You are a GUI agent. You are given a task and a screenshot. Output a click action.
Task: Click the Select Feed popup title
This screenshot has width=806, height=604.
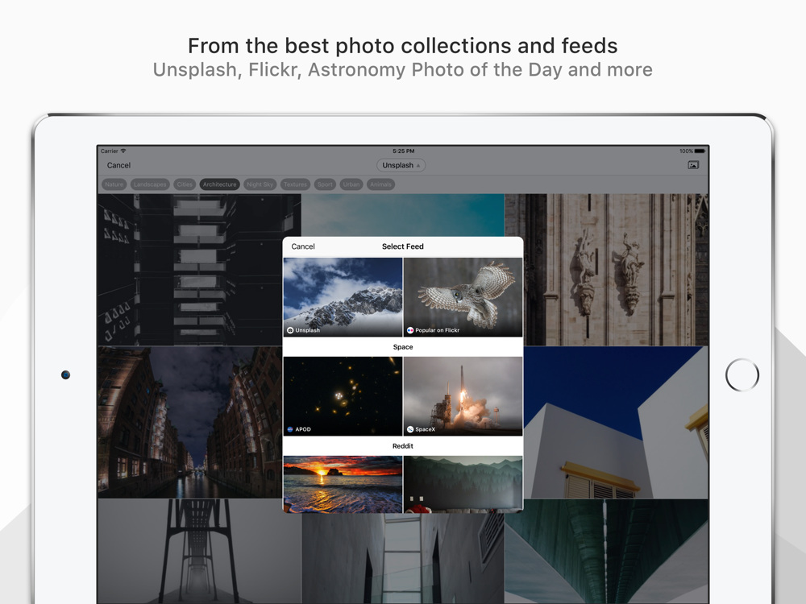pyautogui.click(x=403, y=246)
